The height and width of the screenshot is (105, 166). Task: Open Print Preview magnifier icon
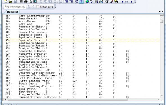[30, 1]
